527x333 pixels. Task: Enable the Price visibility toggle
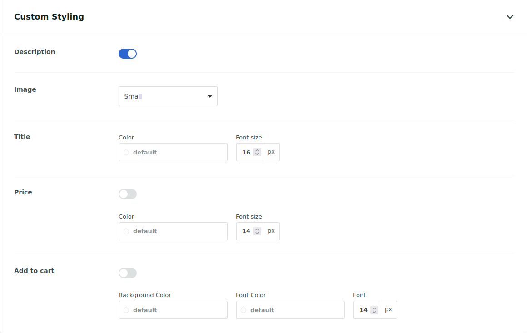pyautogui.click(x=128, y=194)
